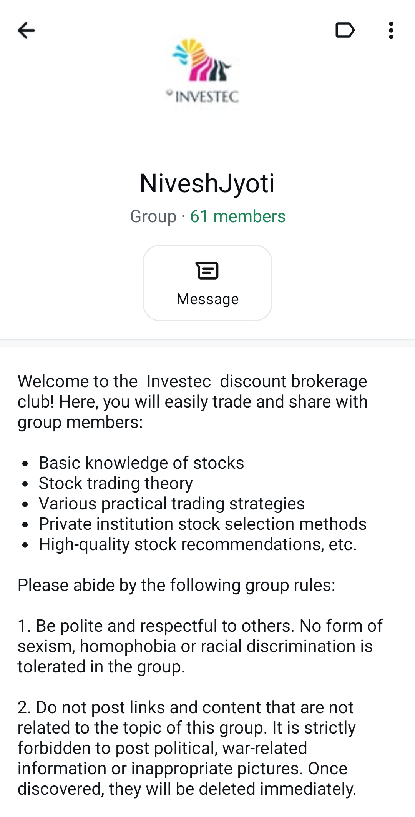Open the three-dot more options menu
The height and width of the screenshot is (817, 415).
click(391, 30)
